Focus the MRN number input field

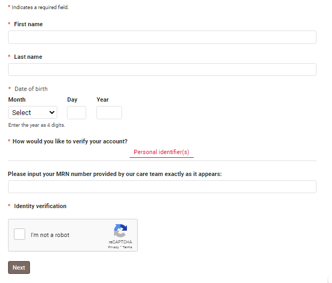click(162, 187)
